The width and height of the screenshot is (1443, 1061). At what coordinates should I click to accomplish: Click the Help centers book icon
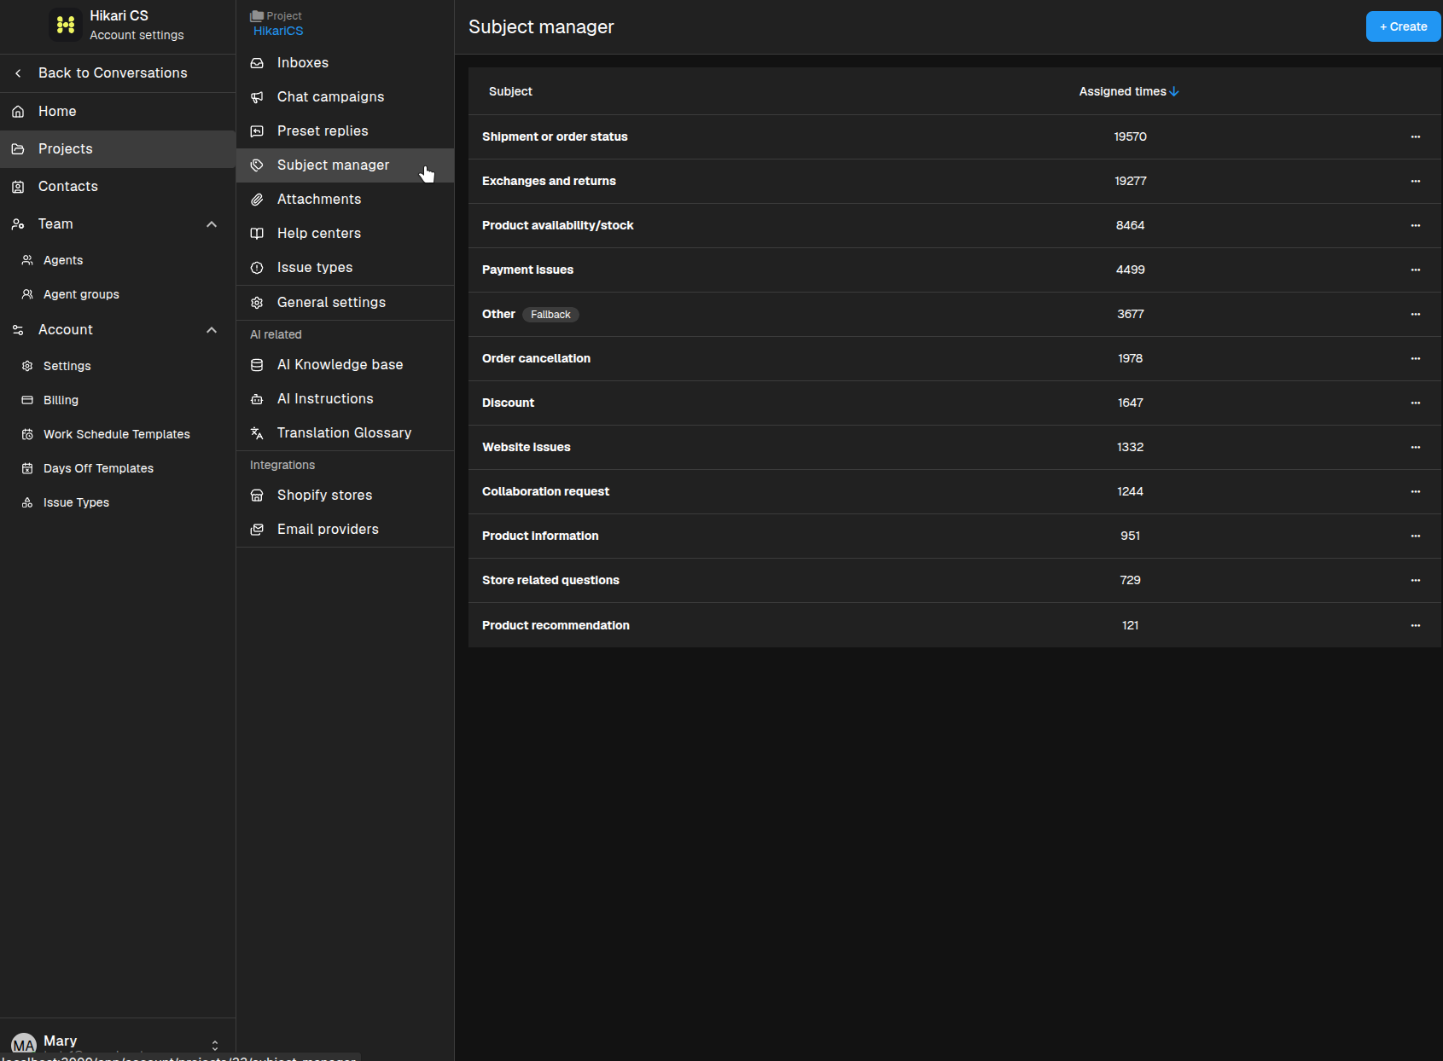pos(257,234)
